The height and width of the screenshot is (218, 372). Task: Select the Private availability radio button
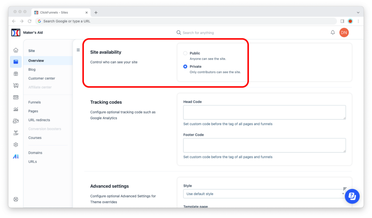(185, 67)
